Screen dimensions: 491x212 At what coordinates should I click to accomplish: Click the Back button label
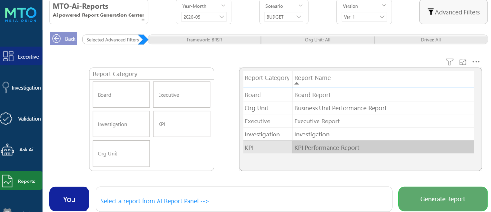70,39
